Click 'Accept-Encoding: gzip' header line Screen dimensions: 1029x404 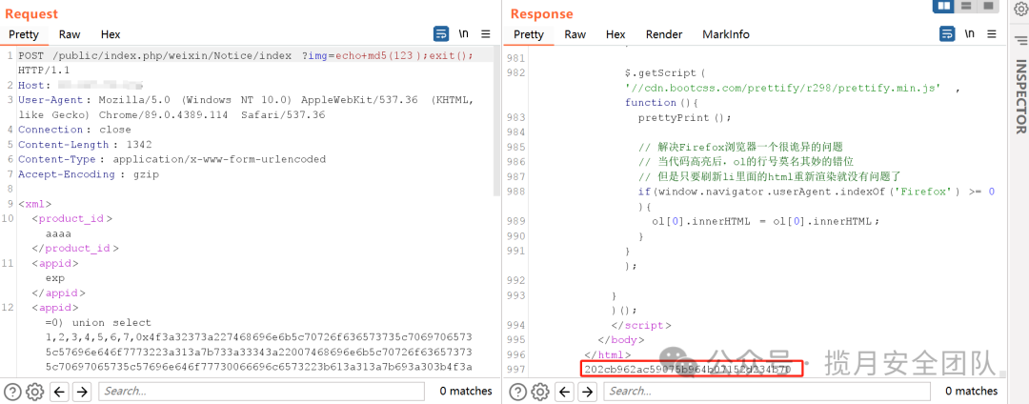(89, 174)
